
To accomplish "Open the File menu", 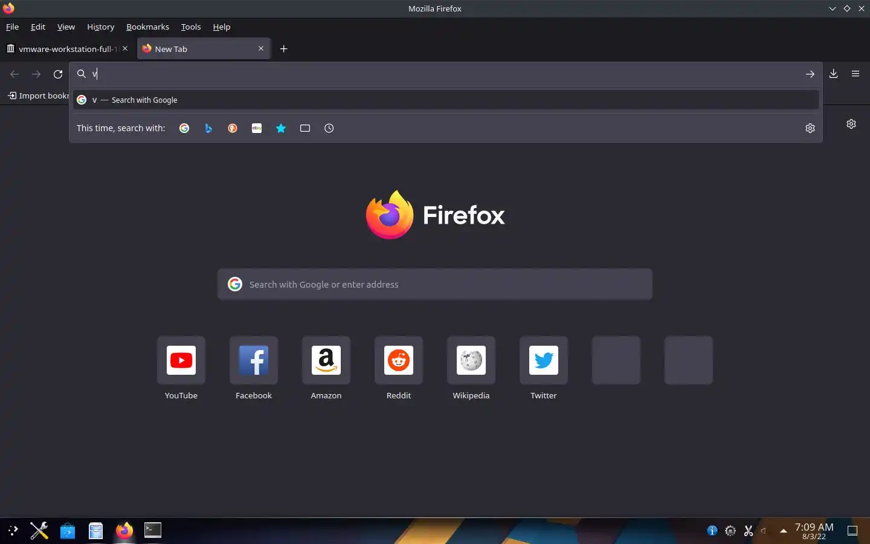I will [12, 27].
